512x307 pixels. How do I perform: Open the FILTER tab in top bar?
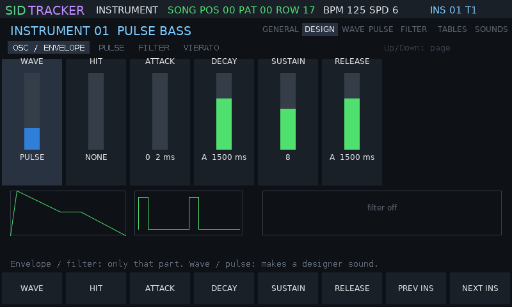[x=413, y=29]
